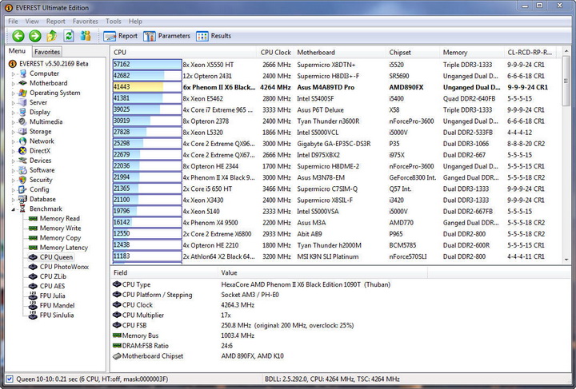Expand the Operating System tree node
The width and height of the screenshot is (576, 389).
tap(14, 93)
